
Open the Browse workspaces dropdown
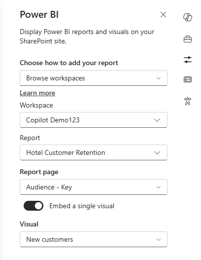coord(94,78)
